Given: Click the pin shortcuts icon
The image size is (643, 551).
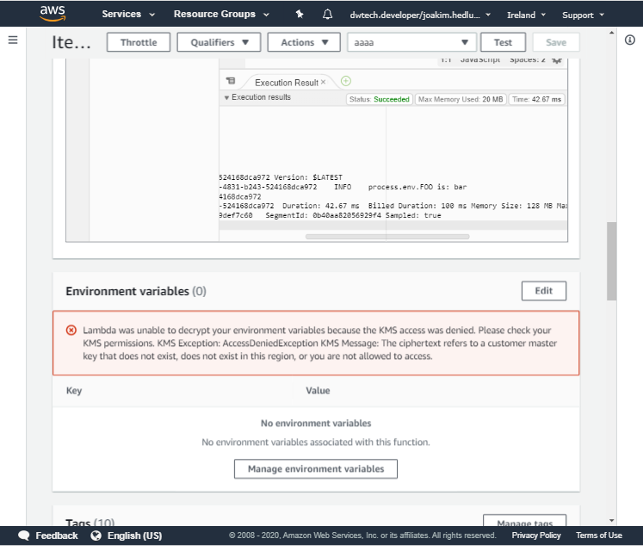Looking at the screenshot, I should [300, 15].
